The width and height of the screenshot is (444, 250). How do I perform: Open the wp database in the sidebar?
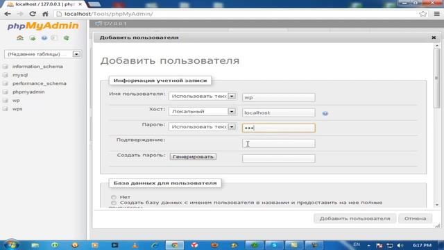click(16, 100)
